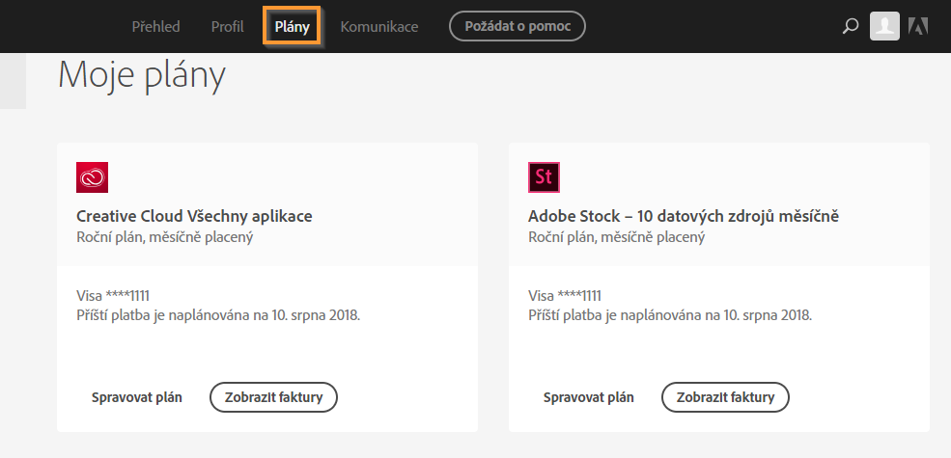Show invoices for the Creative Cloud plan
Screen dimensions: 951x458
273,397
